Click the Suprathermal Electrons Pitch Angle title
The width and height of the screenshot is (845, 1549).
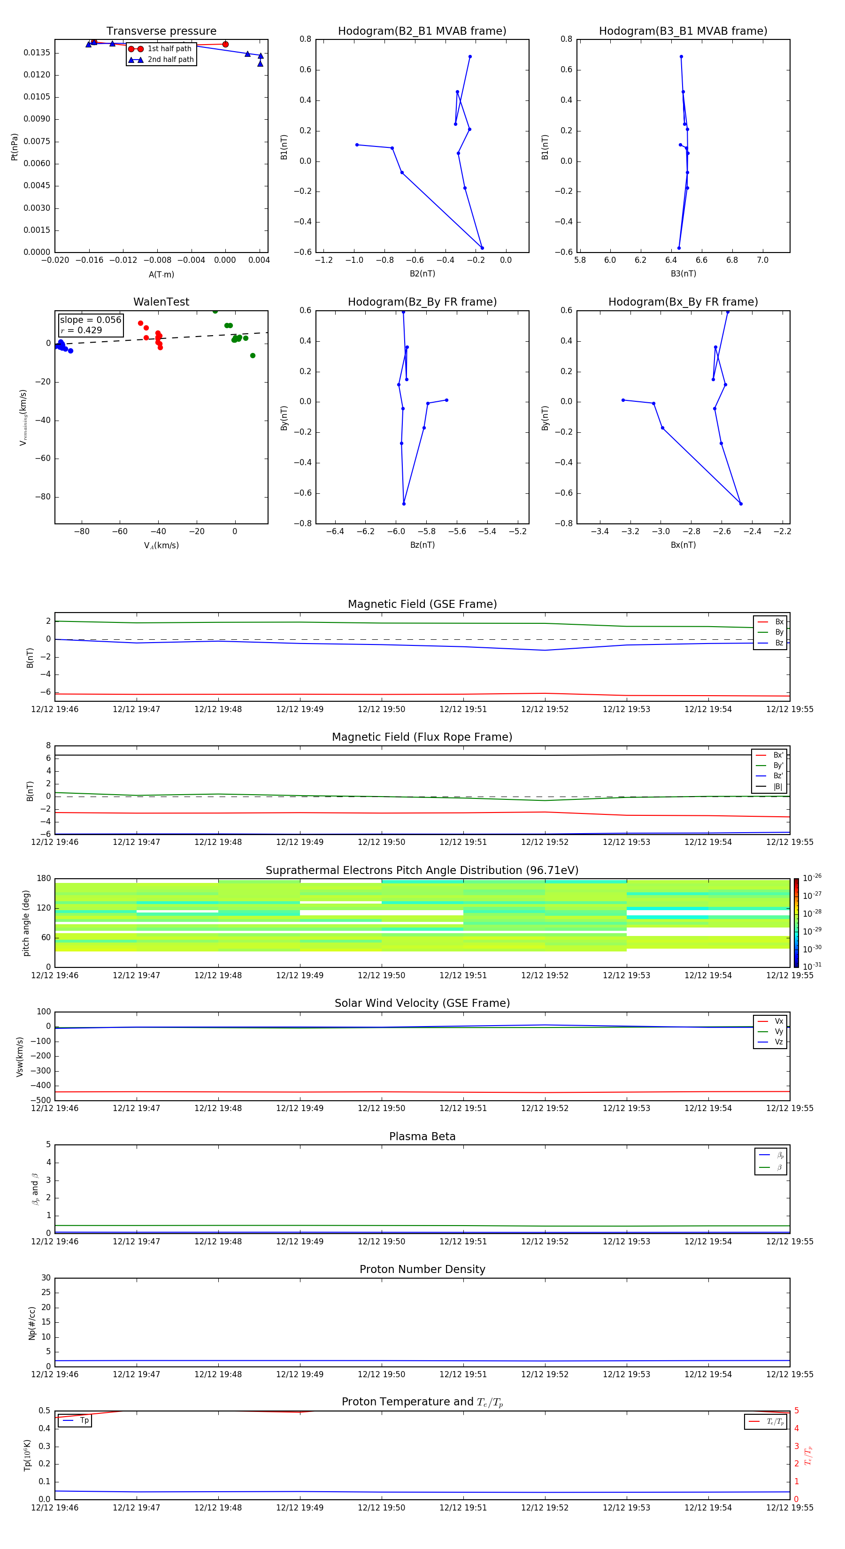click(x=422, y=871)
